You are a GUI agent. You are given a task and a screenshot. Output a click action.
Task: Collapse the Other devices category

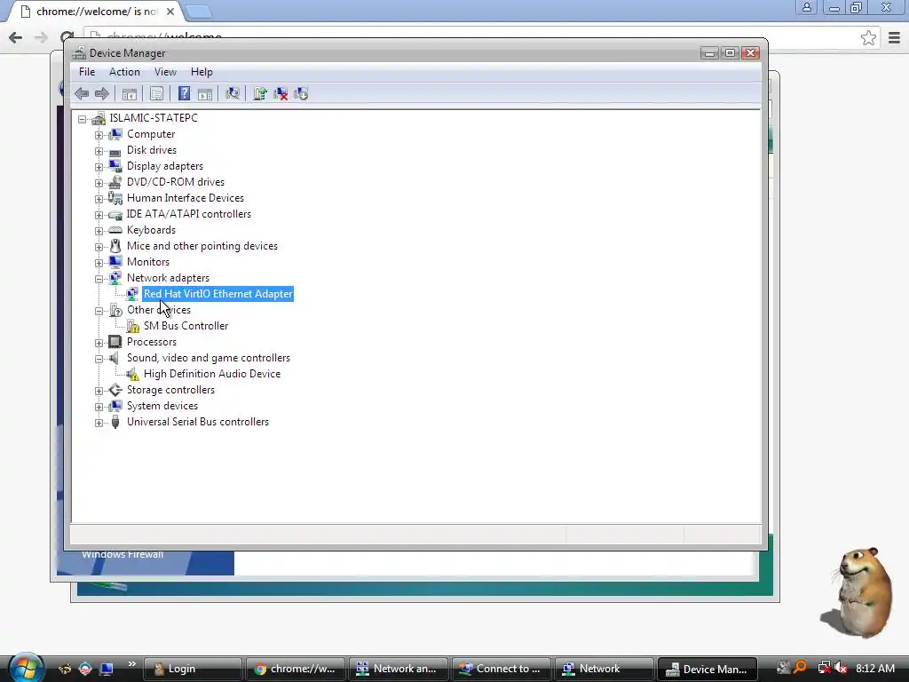pyautogui.click(x=99, y=311)
